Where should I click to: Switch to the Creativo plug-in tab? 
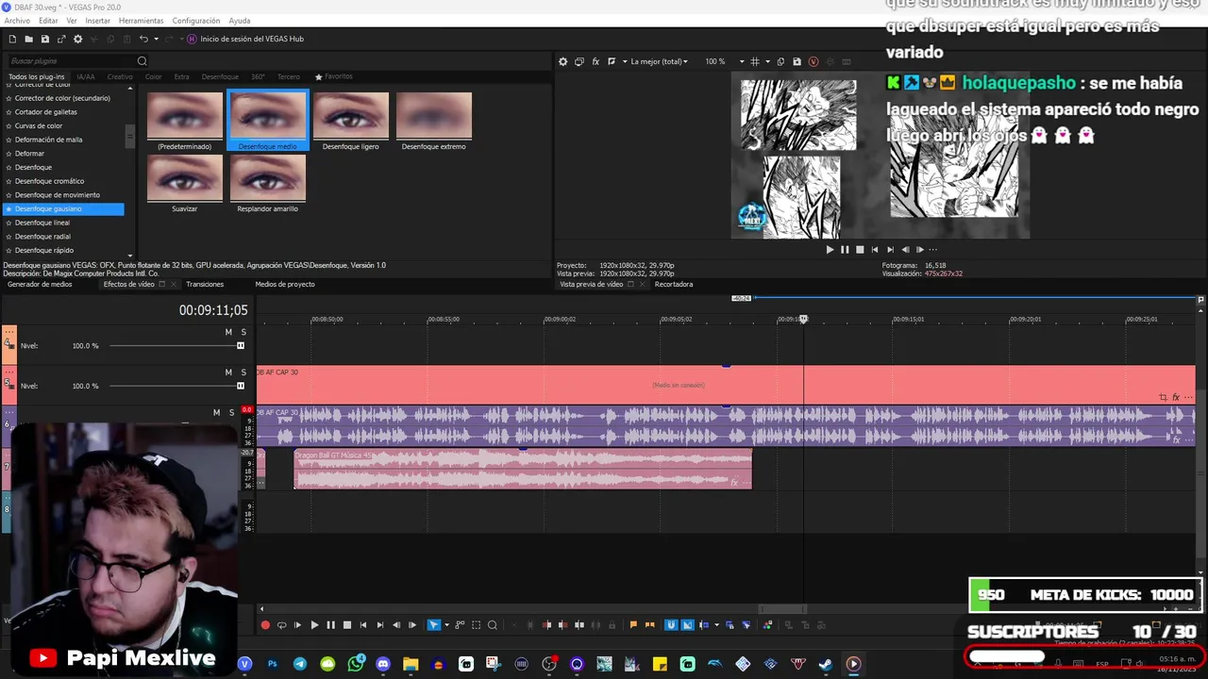point(120,76)
